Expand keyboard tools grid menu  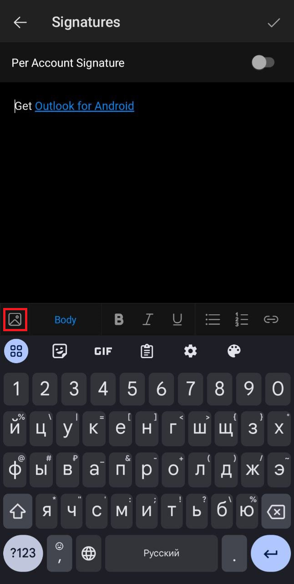[x=16, y=351]
